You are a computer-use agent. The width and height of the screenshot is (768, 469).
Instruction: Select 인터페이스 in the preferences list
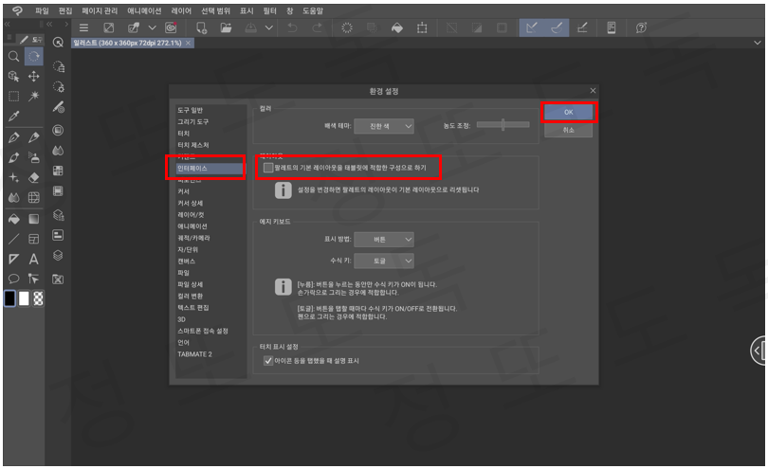[x=210, y=169]
